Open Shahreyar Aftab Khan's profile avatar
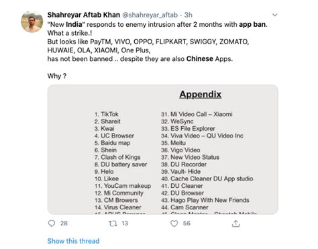 32,21
